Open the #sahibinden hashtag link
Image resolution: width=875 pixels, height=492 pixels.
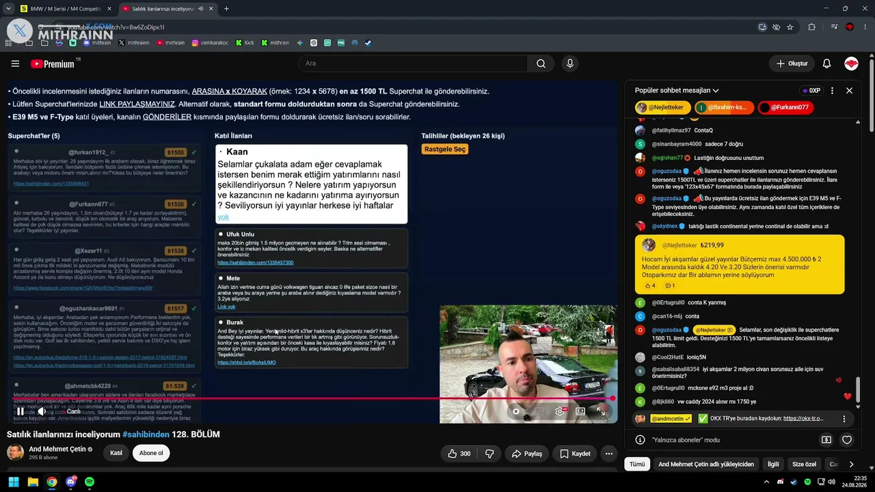[x=146, y=435]
